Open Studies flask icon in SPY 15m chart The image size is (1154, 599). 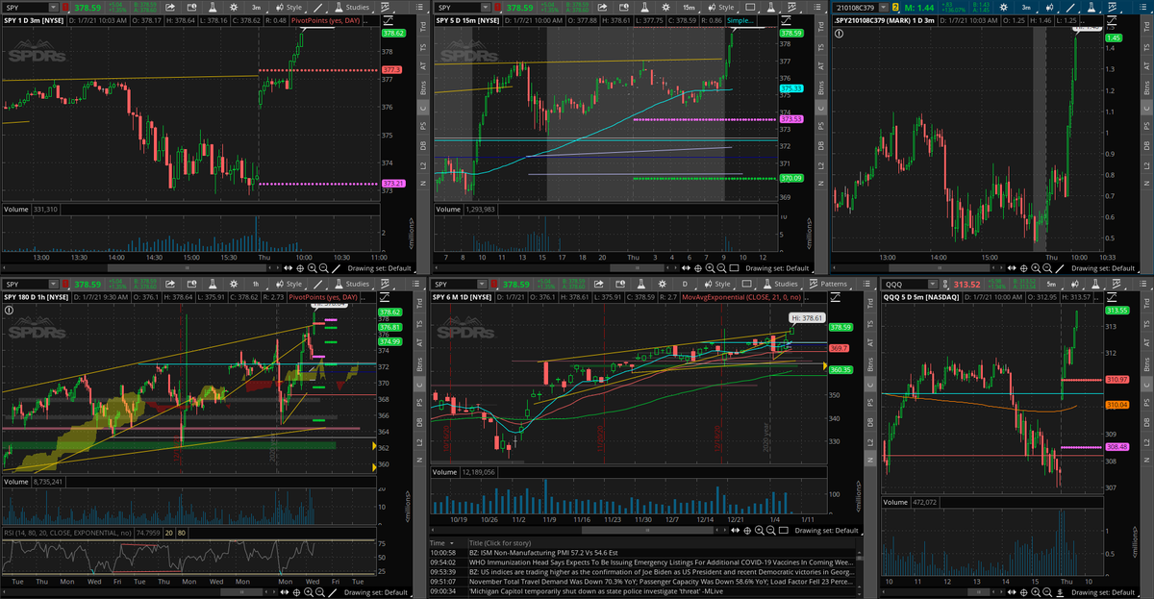click(x=644, y=7)
